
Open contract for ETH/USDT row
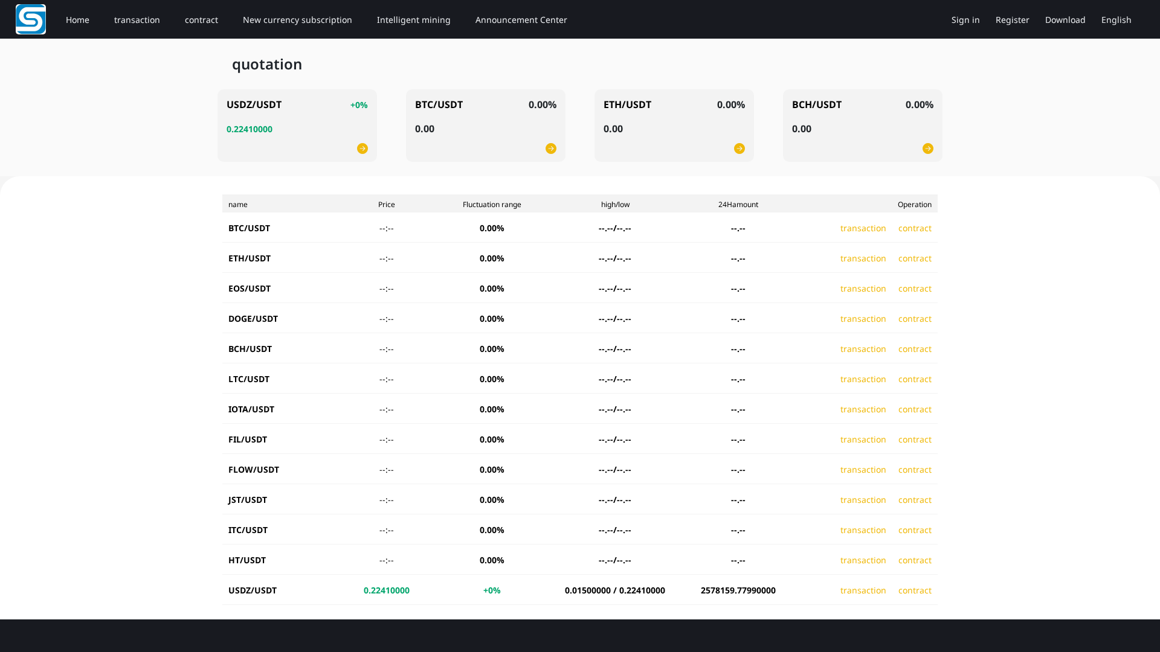coord(915,258)
